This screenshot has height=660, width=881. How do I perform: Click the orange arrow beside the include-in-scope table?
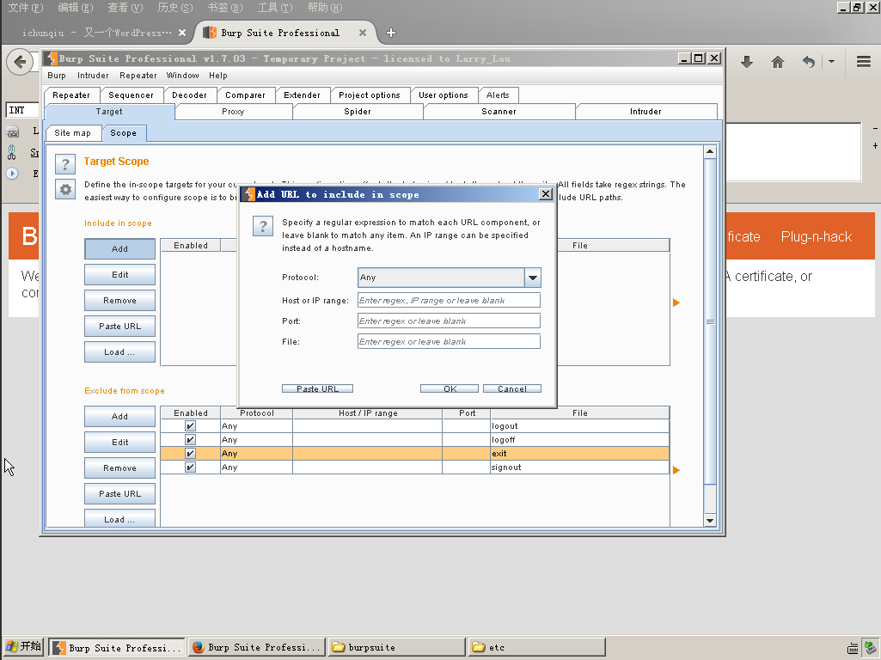click(x=676, y=302)
